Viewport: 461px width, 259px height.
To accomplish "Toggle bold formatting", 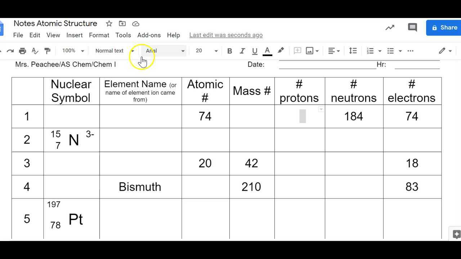I will (x=229, y=51).
